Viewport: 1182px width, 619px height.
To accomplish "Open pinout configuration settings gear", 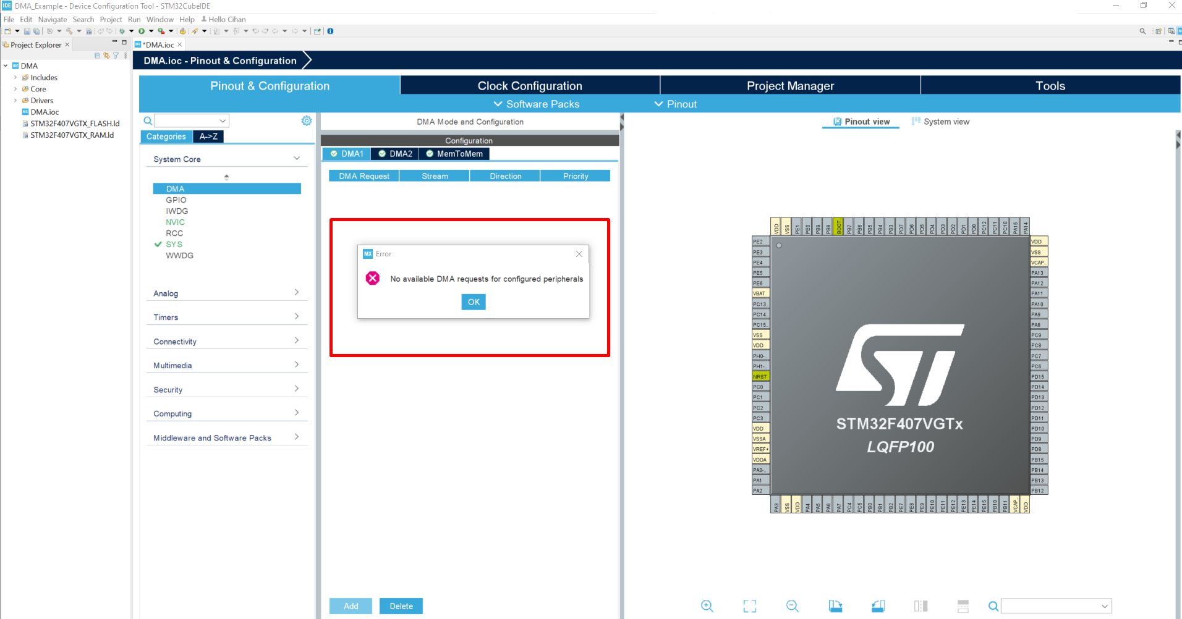I will pos(307,120).
